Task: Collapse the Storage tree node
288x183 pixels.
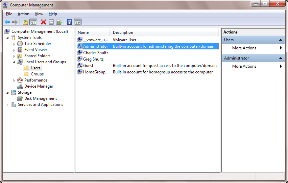Action: tap(7, 93)
